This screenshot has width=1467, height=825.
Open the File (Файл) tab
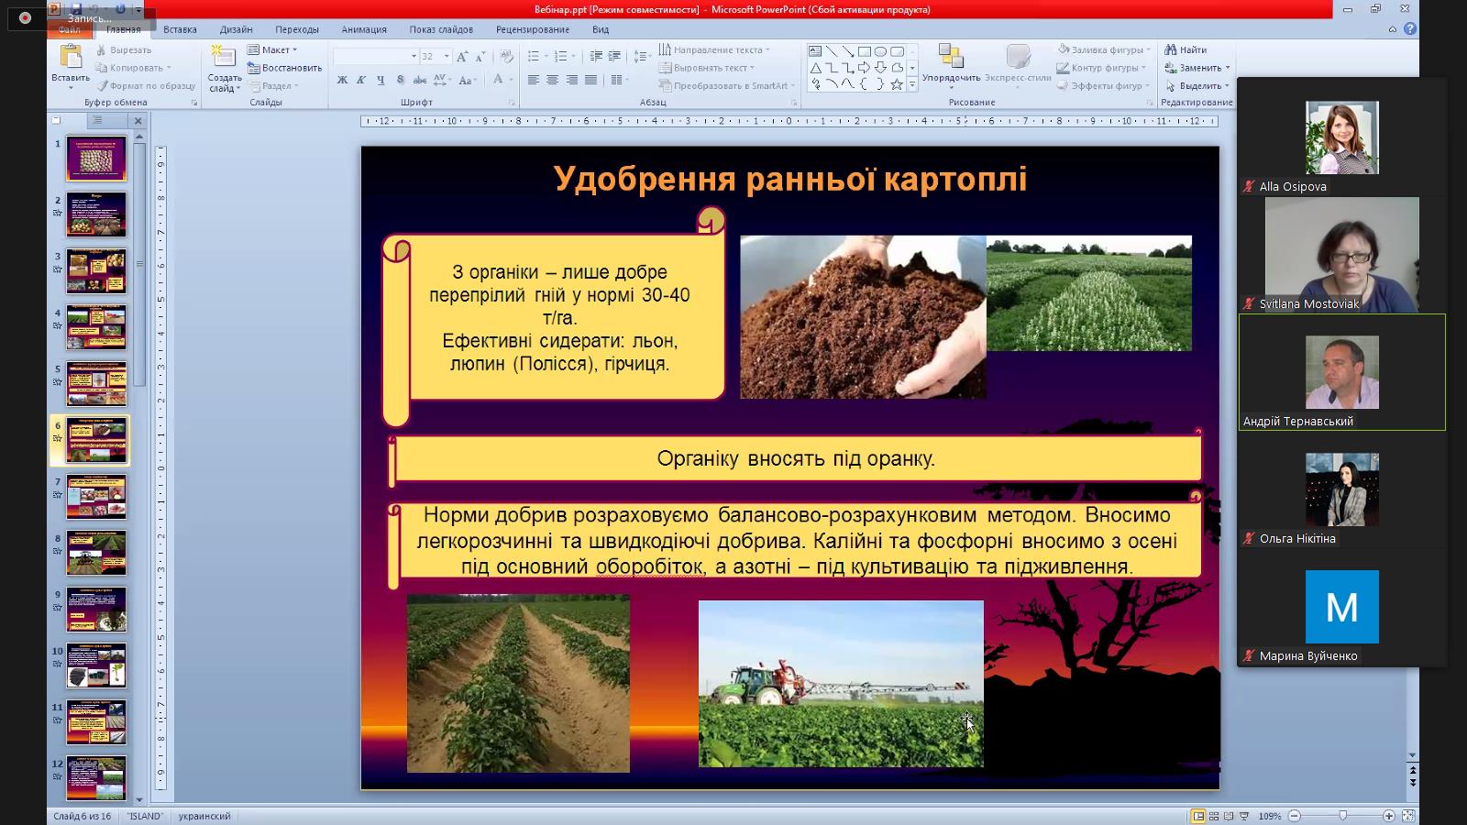pos(70,29)
